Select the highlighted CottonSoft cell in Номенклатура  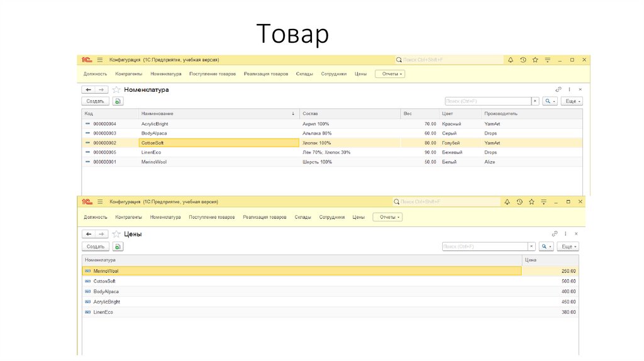(219, 143)
